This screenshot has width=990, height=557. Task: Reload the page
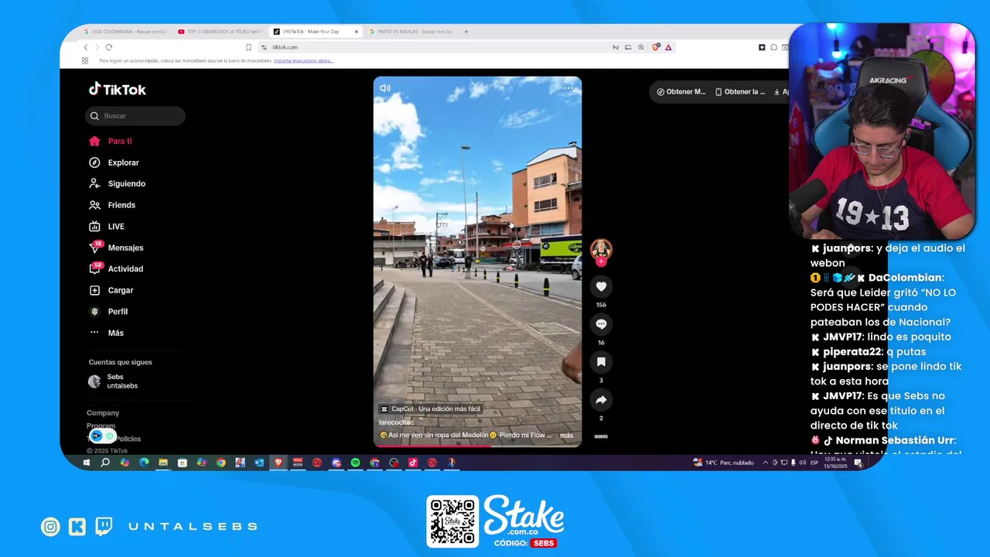[x=108, y=47]
